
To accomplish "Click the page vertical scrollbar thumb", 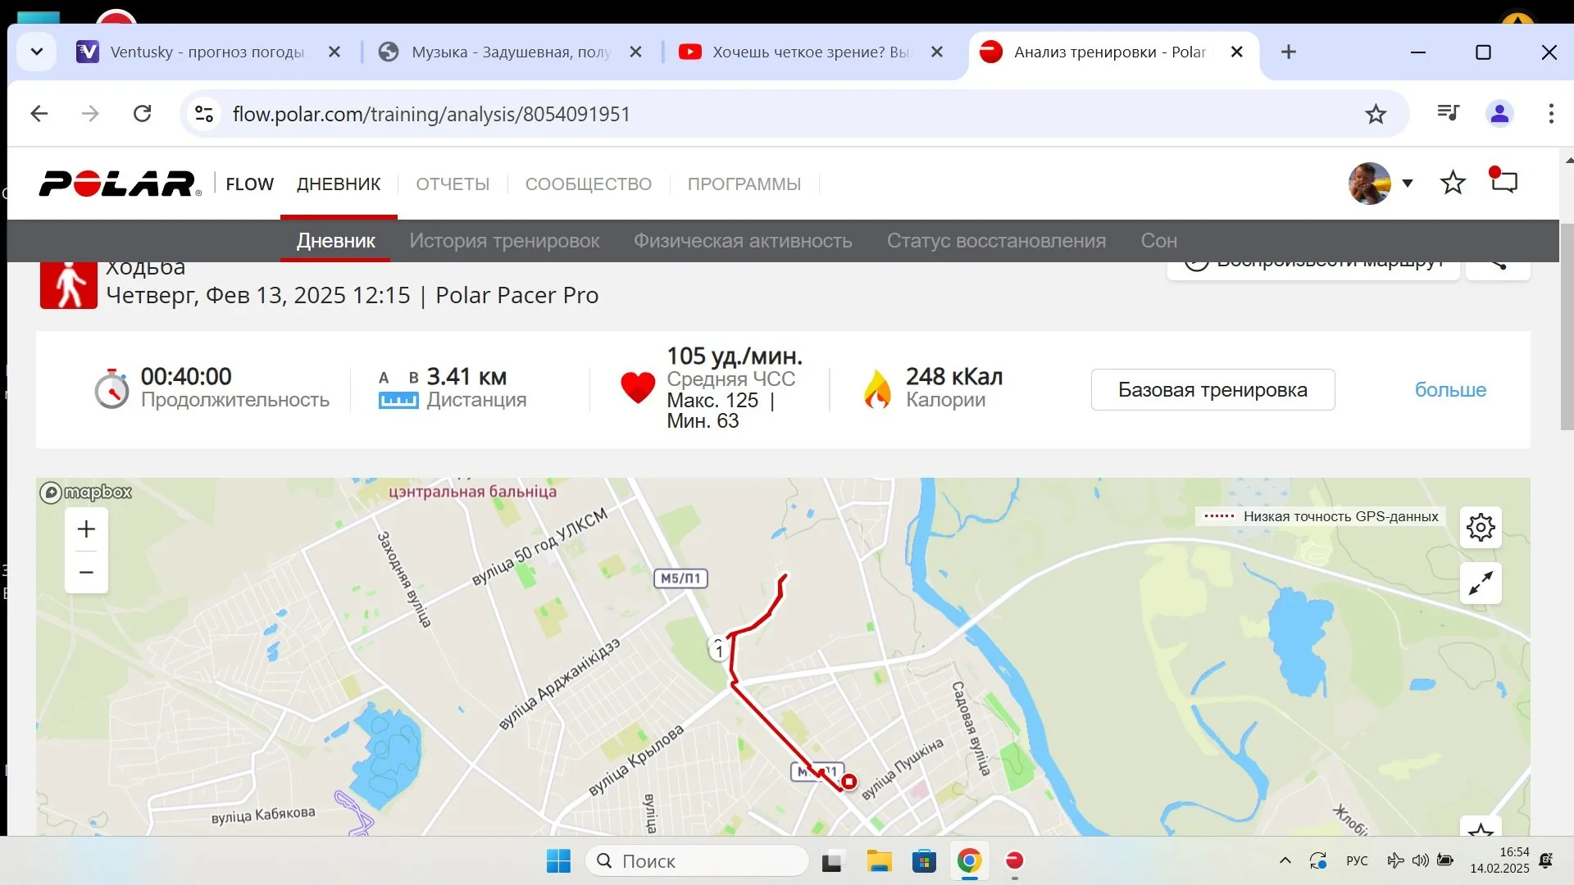I will pos(1567,326).
